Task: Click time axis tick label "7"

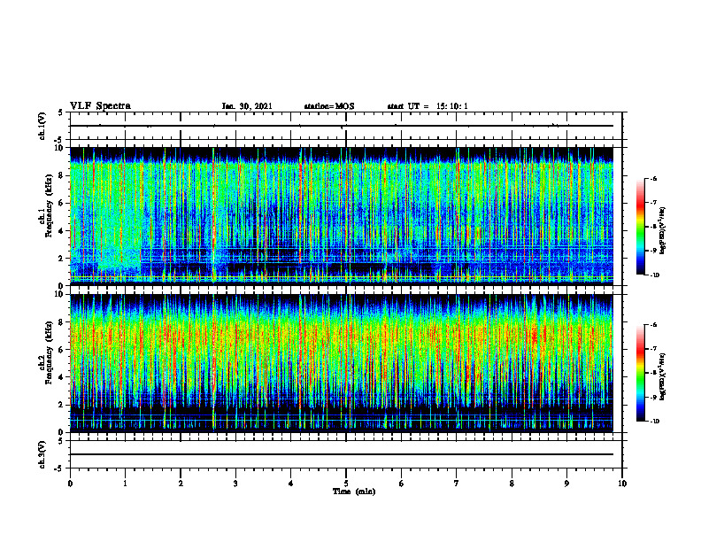Action: [x=457, y=484]
